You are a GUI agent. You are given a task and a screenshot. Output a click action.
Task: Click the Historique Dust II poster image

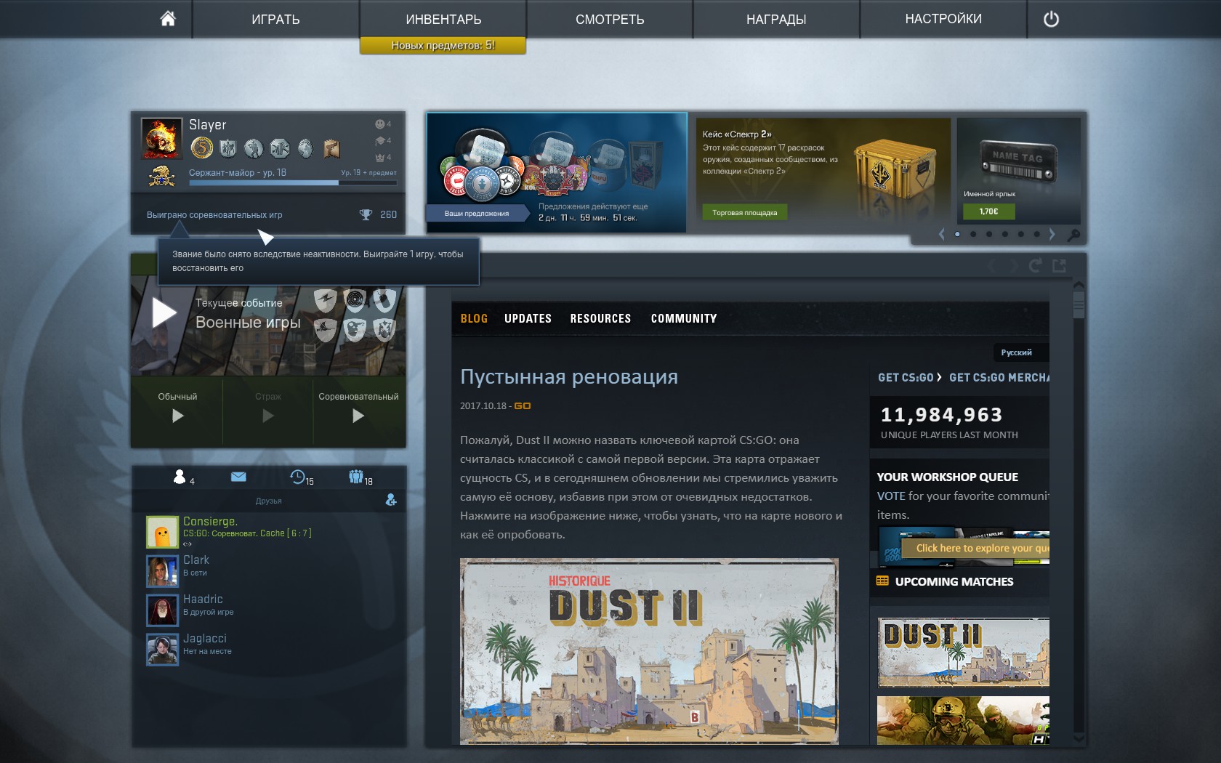pyautogui.click(x=649, y=651)
